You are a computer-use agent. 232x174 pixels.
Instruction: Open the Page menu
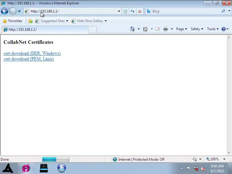click(x=182, y=29)
